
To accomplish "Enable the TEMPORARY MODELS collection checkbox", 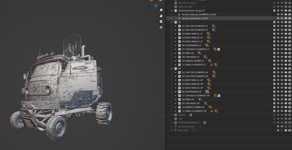I will point(274,123).
